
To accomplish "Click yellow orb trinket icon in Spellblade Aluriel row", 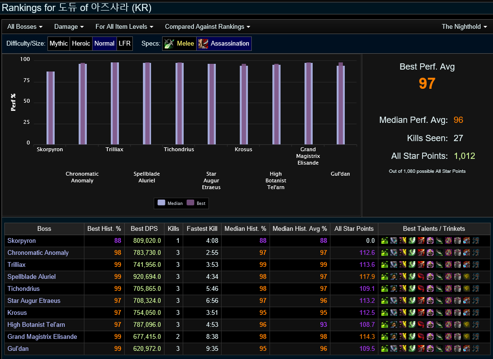I will tap(467, 276).
